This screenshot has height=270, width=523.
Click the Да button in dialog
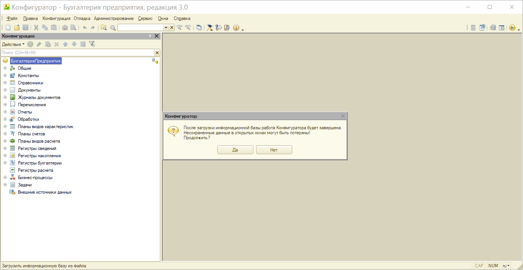coord(235,150)
